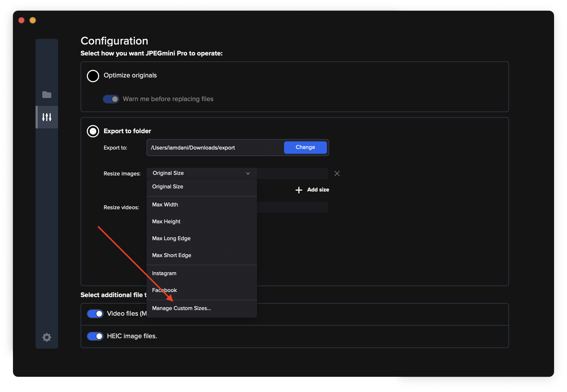
Task: Toggle Warn me before replacing files
Action: 111,99
